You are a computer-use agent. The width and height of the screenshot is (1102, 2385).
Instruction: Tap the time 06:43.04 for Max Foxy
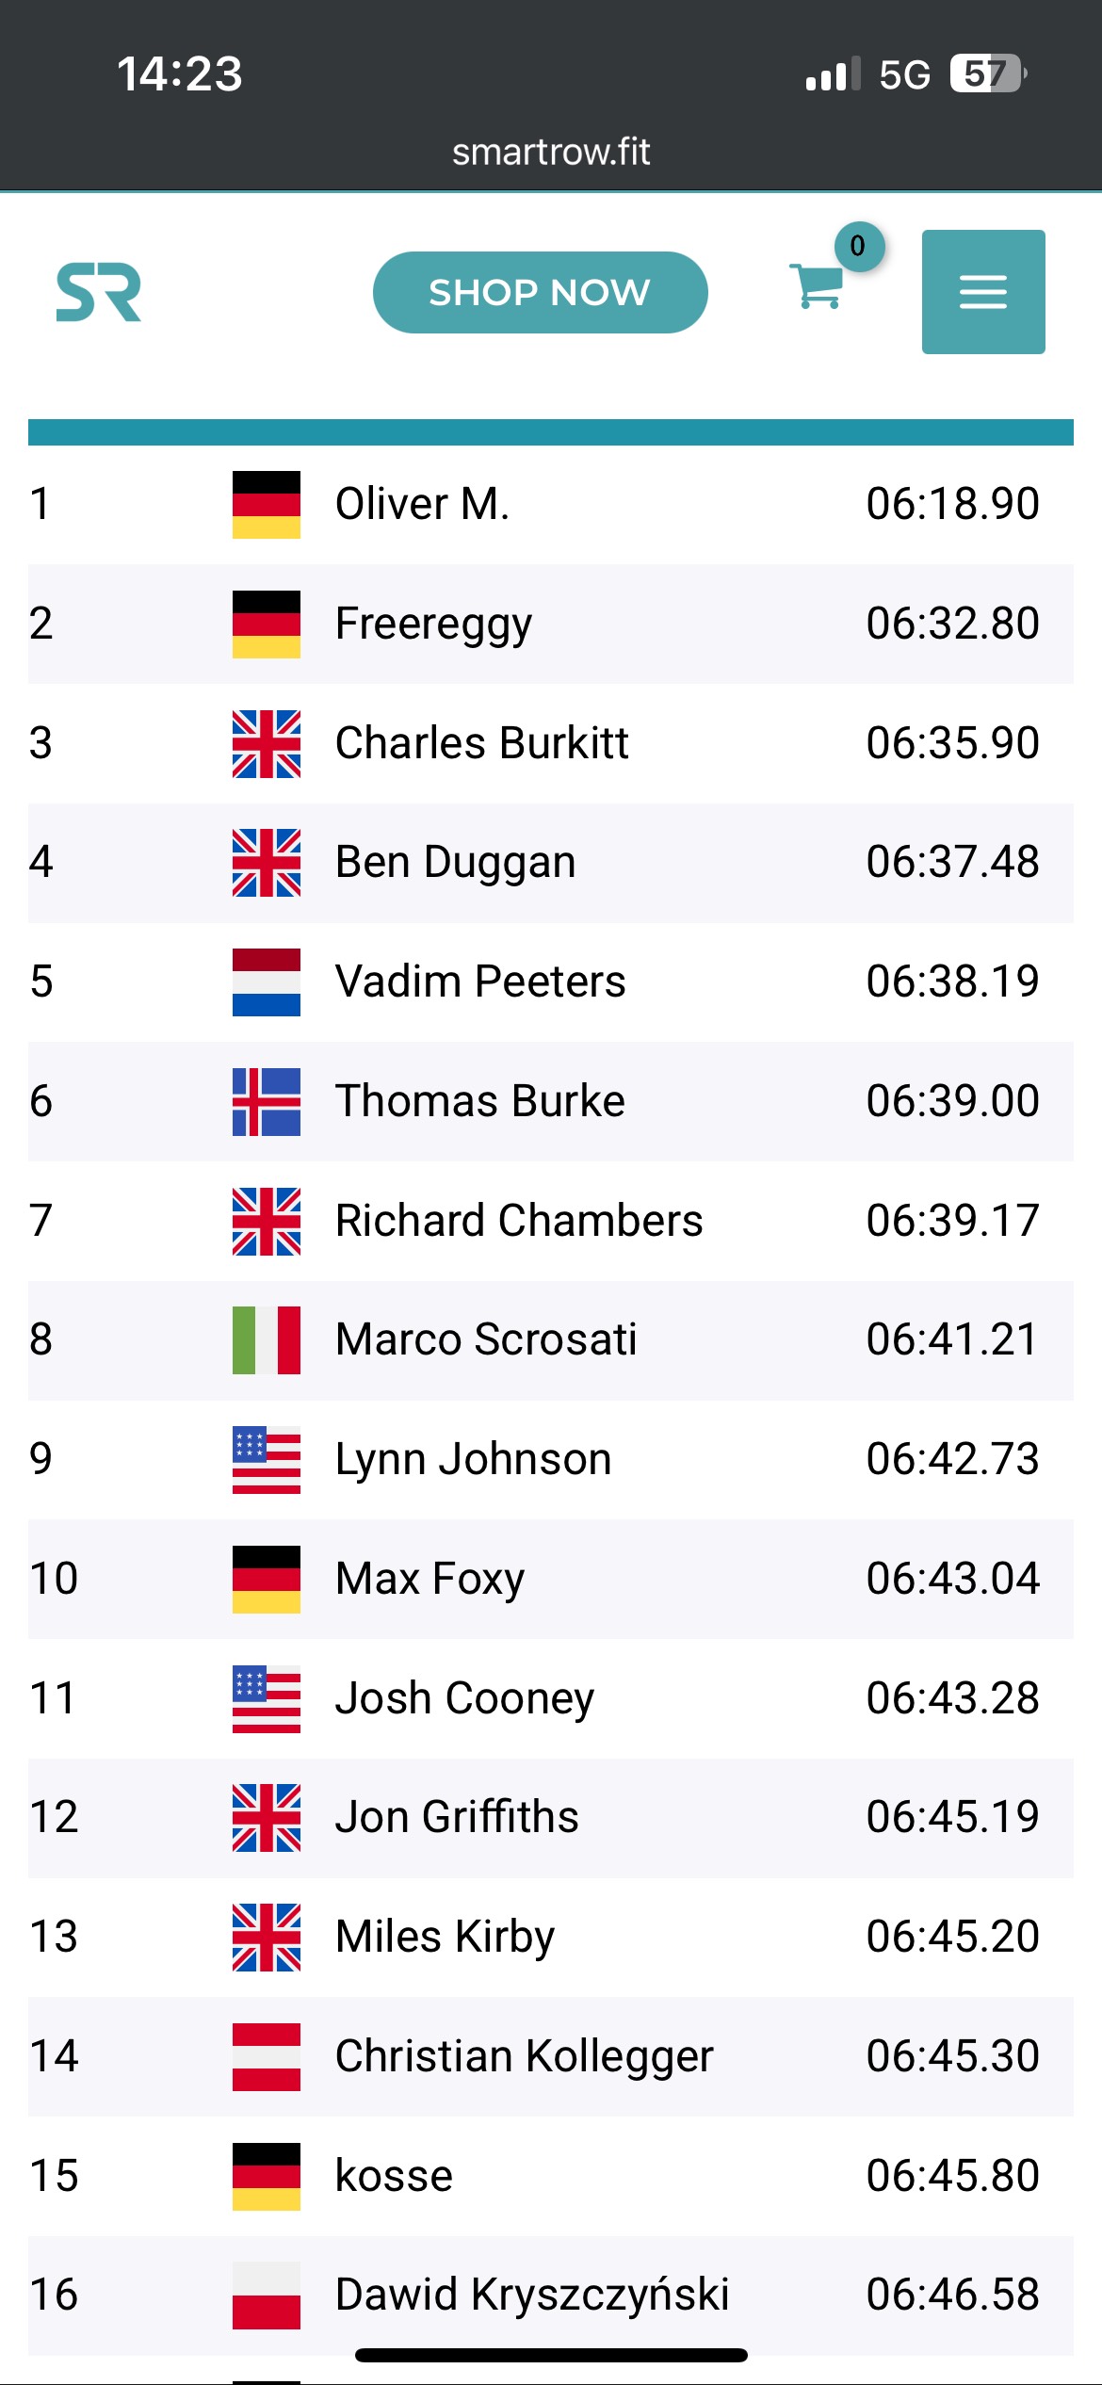click(952, 1579)
